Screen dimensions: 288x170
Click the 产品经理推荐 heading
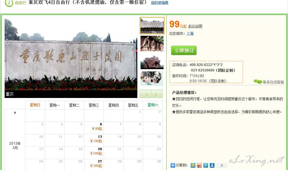(x=184, y=92)
